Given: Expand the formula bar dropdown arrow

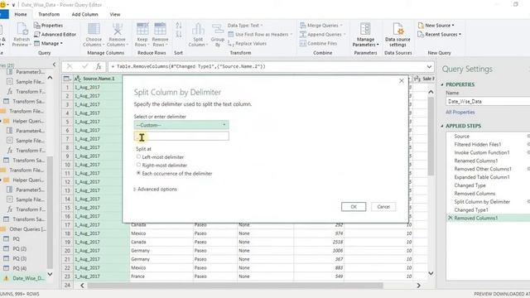Looking at the screenshot, I should 429,66.
